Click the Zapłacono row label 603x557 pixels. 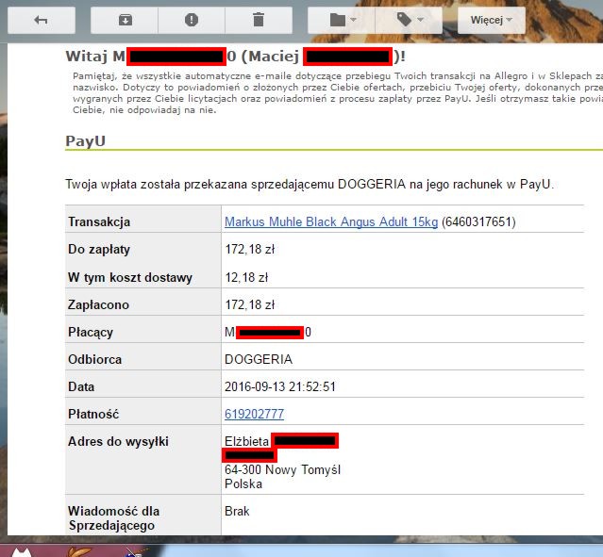coord(98,304)
